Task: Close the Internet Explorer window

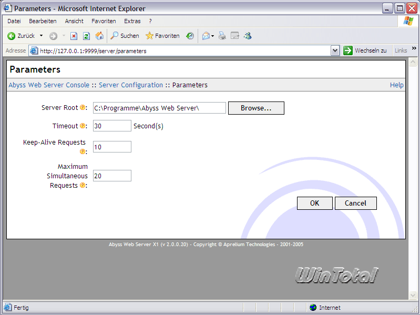Action: pos(412,8)
